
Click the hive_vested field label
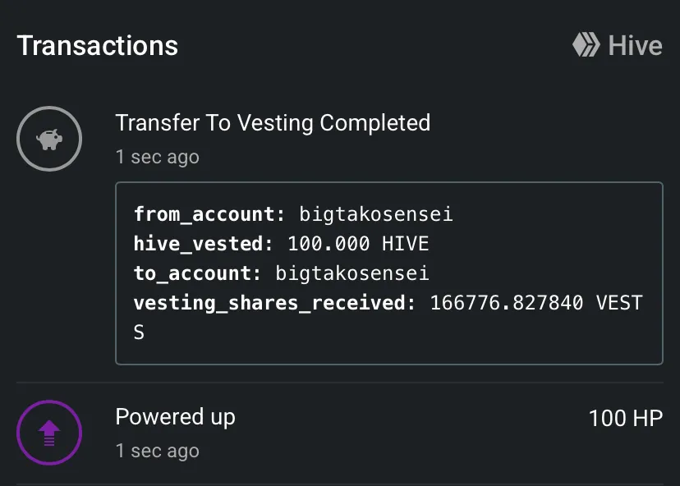[203, 244]
